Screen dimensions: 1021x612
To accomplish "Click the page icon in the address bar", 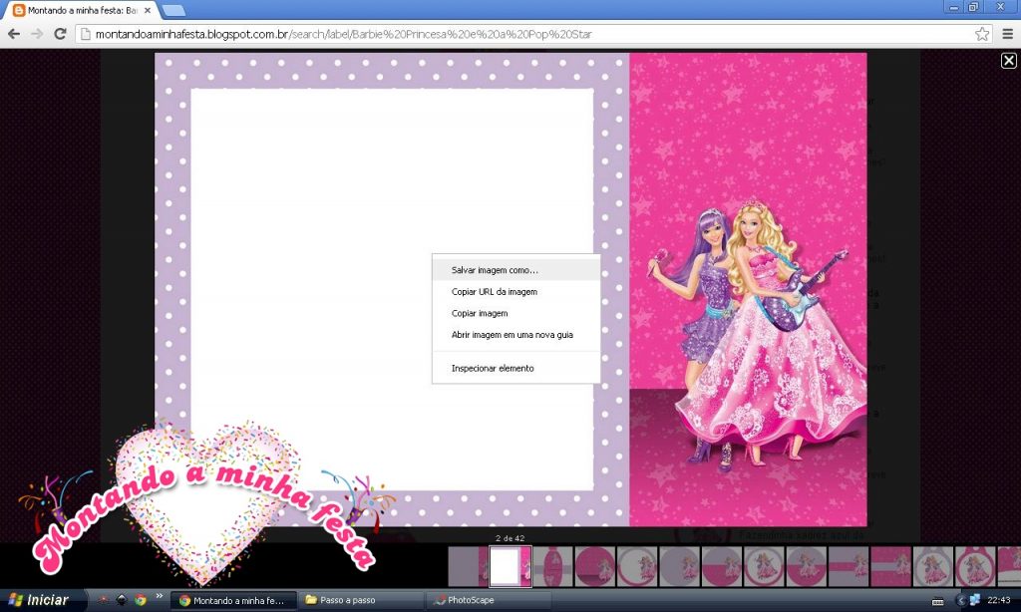I will [x=85, y=33].
